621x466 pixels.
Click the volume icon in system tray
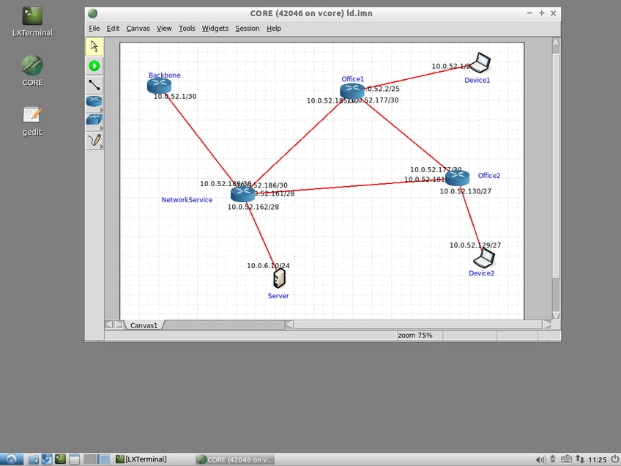(540, 459)
